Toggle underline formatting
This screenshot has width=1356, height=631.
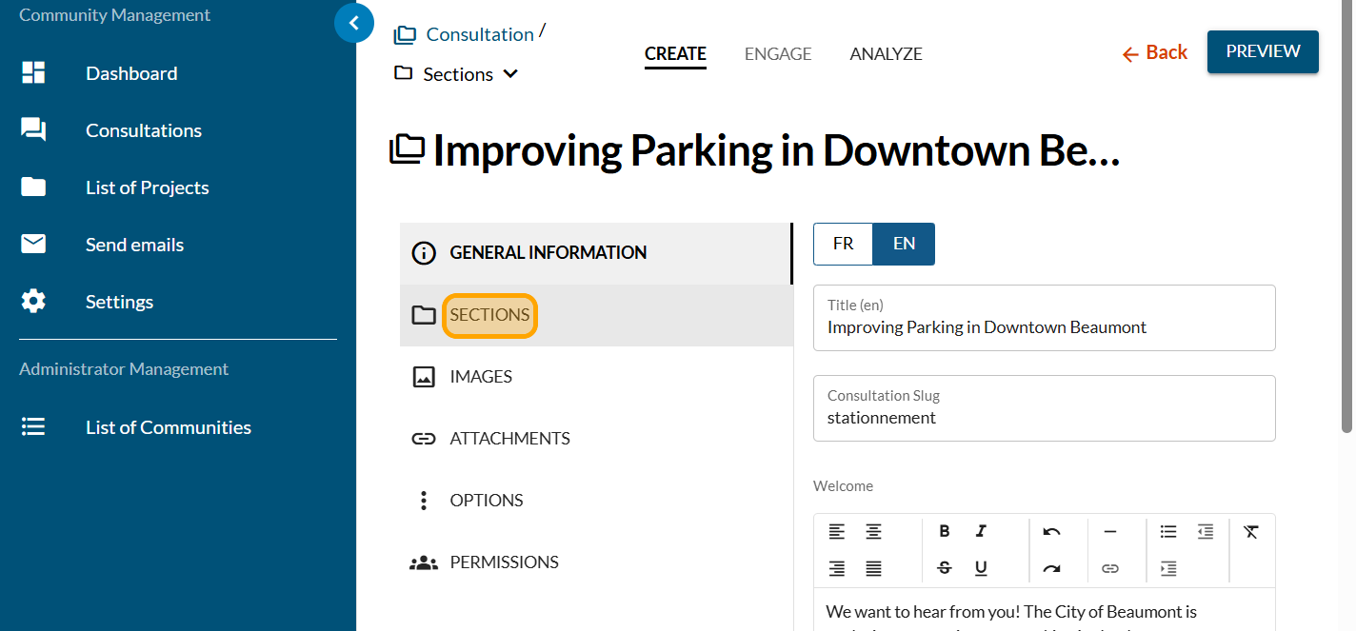981,568
